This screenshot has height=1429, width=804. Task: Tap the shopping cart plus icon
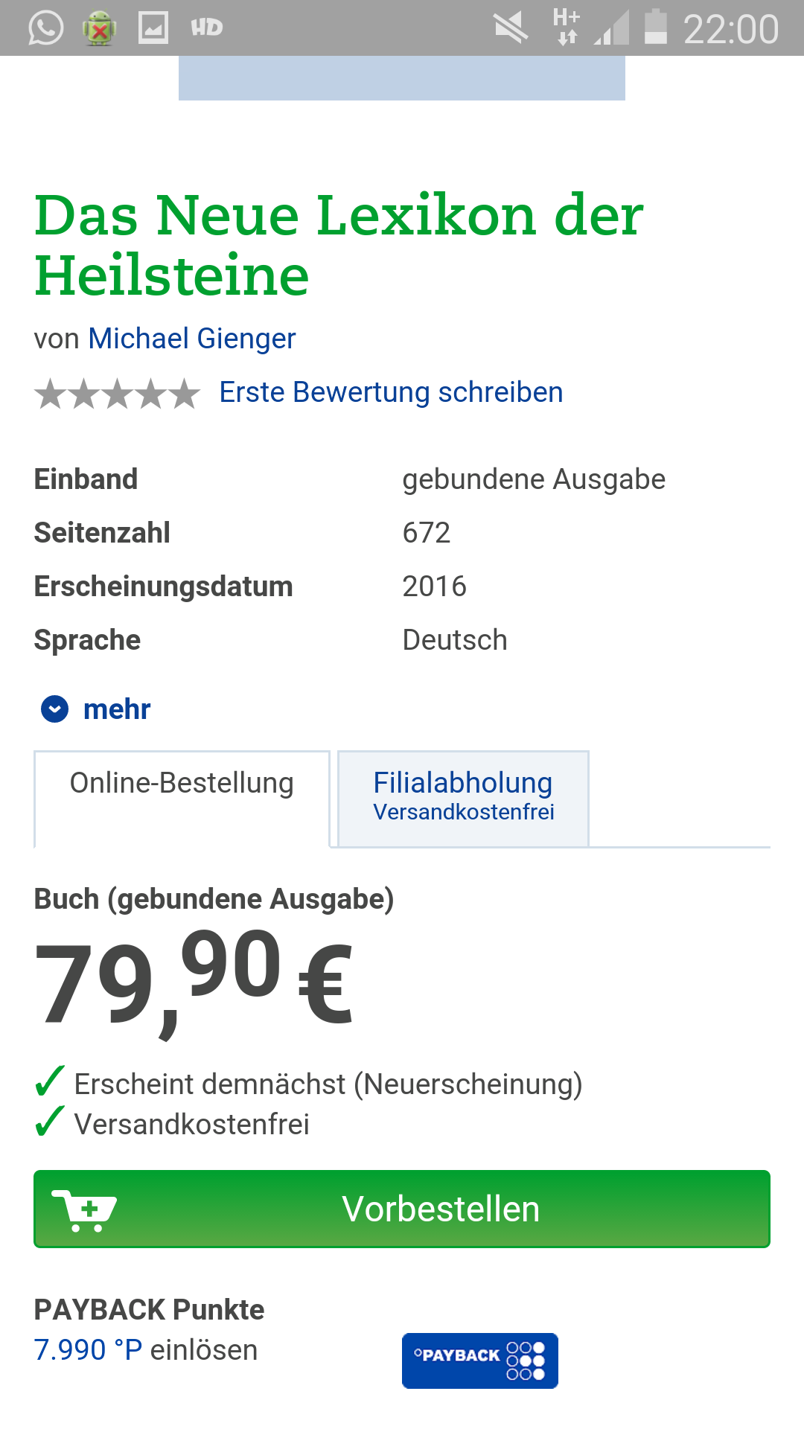coord(84,1209)
